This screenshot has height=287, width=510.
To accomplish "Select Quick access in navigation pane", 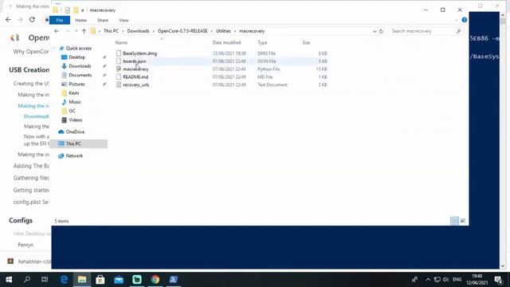I will pyautogui.click(x=78, y=48).
